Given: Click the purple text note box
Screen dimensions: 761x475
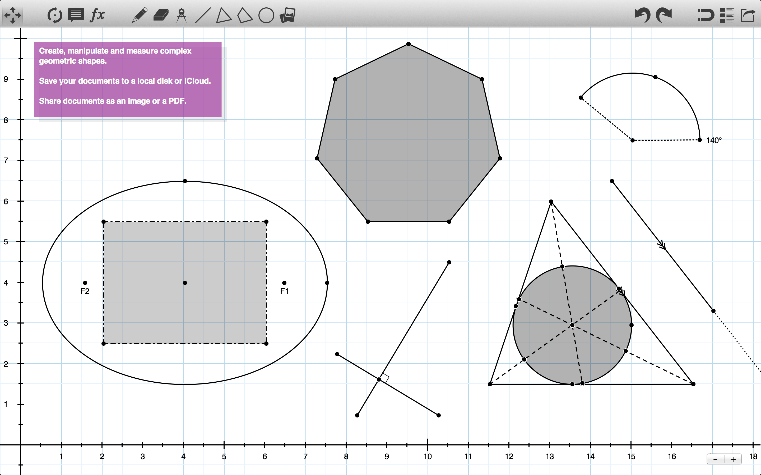Looking at the screenshot, I should [x=128, y=79].
